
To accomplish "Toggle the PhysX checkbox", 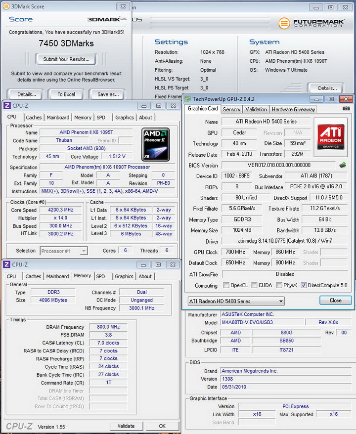I will point(279,285).
